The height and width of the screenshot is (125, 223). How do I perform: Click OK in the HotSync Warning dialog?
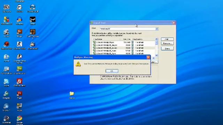coord(112,71)
